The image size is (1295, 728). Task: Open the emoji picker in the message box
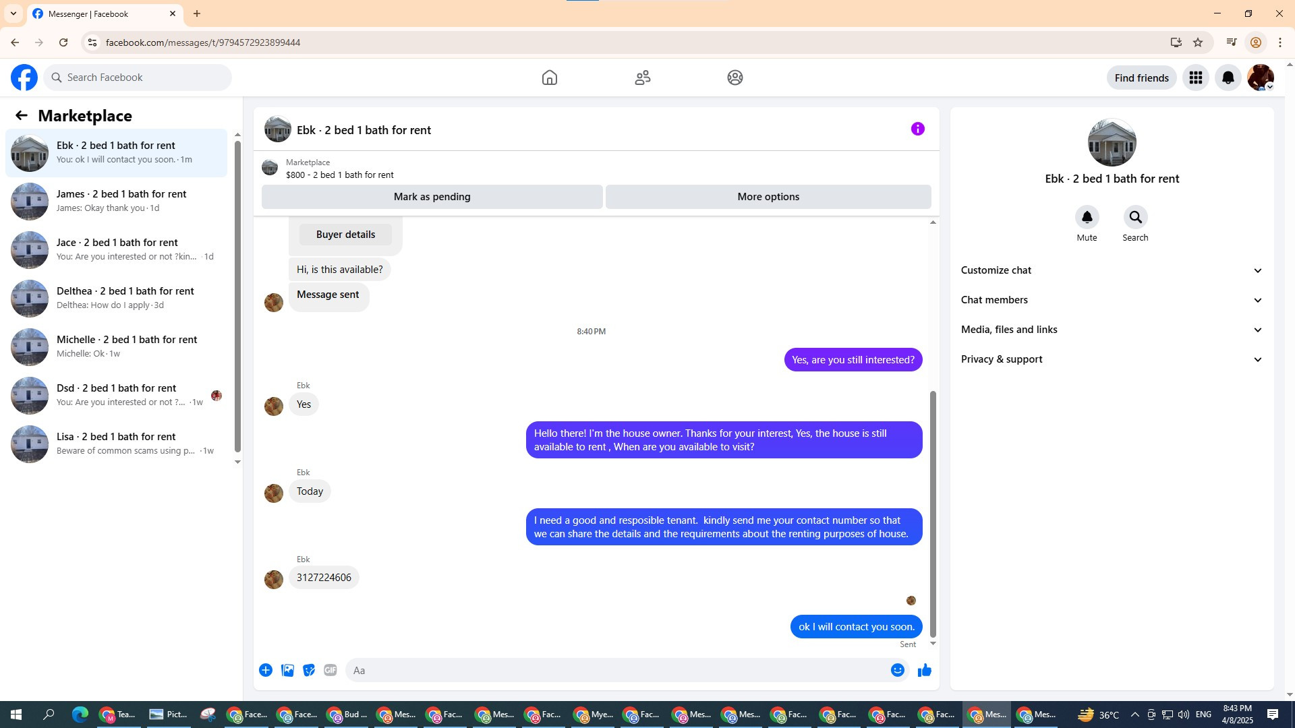[x=897, y=670]
